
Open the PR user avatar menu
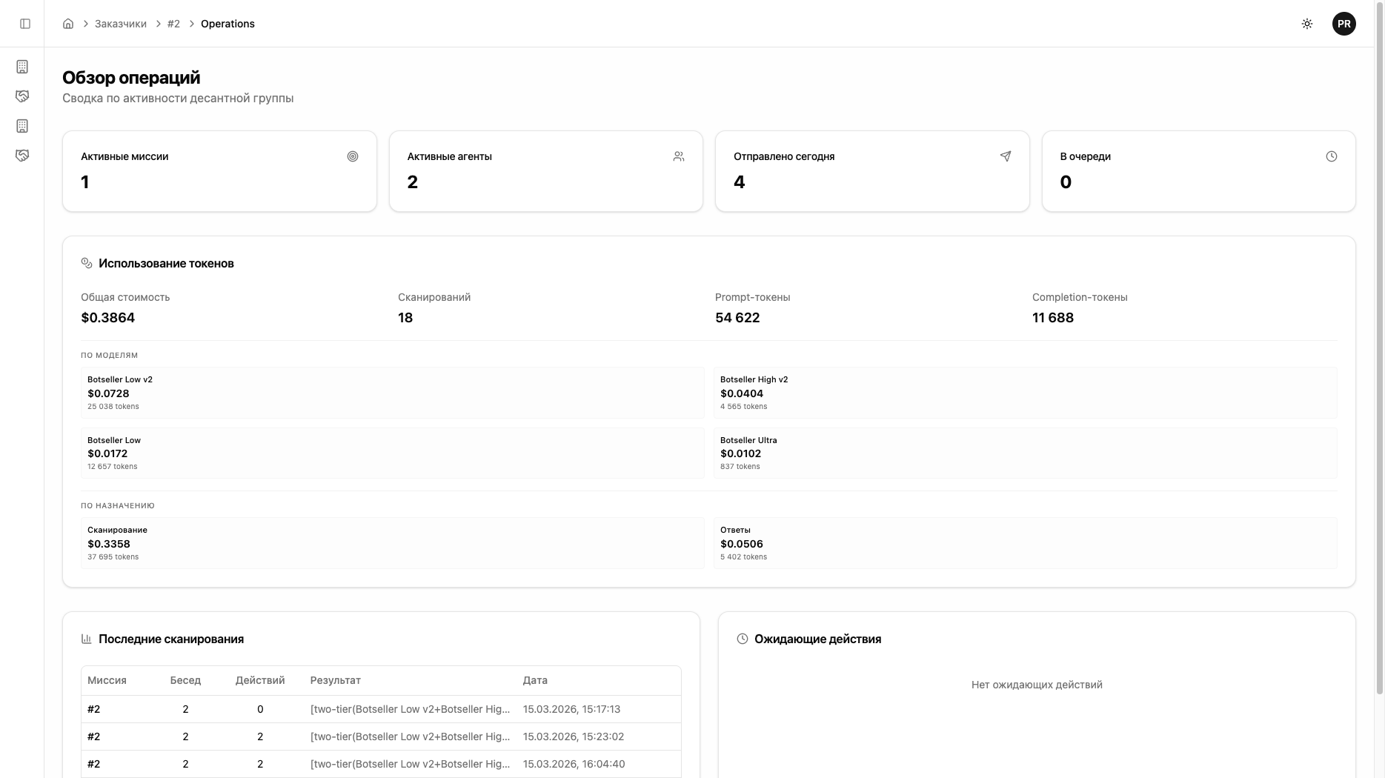tap(1344, 24)
